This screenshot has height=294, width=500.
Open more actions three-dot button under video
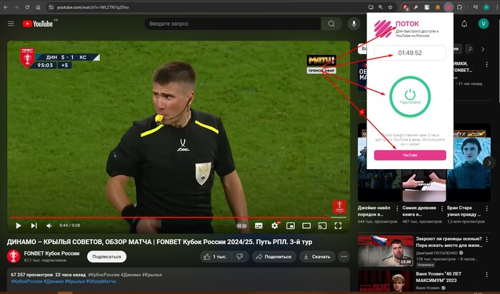(x=344, y=256)
